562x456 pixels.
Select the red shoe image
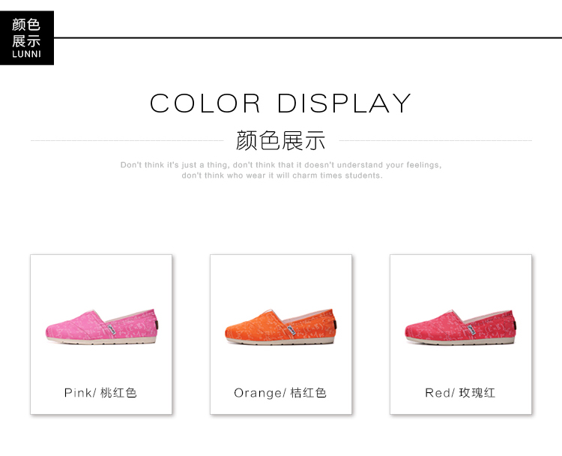pyautogui.click(x=461, y=327)
